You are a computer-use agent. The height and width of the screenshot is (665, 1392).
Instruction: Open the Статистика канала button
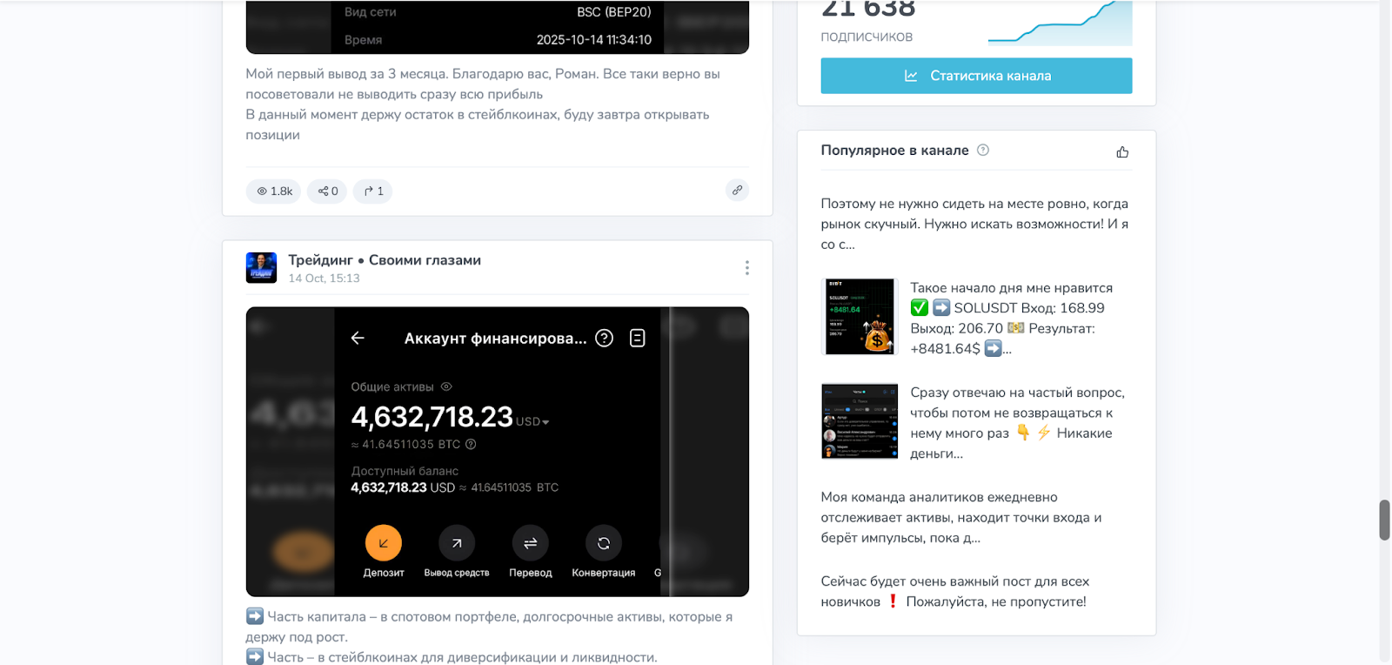point(976,76)
